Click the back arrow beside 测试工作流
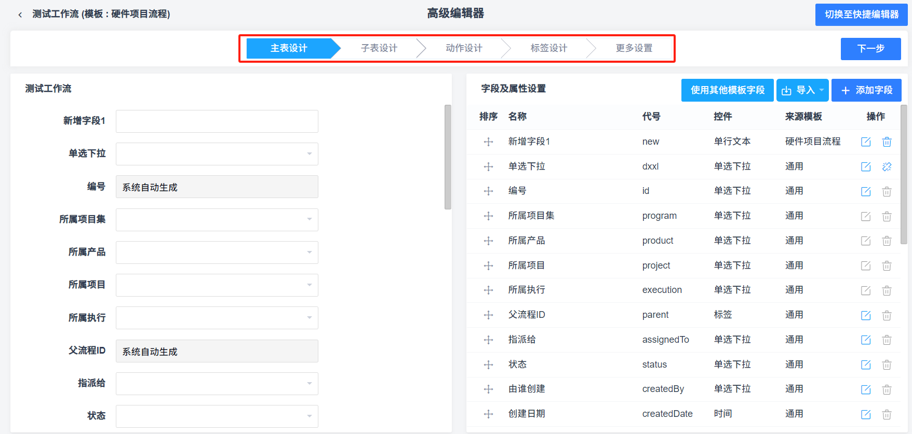 click(20, 15)
